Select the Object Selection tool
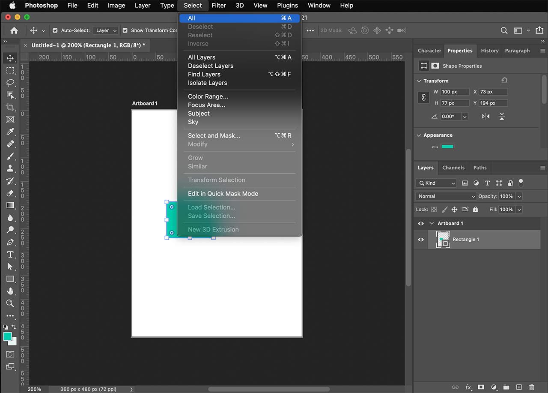 (x=10, y=95)
